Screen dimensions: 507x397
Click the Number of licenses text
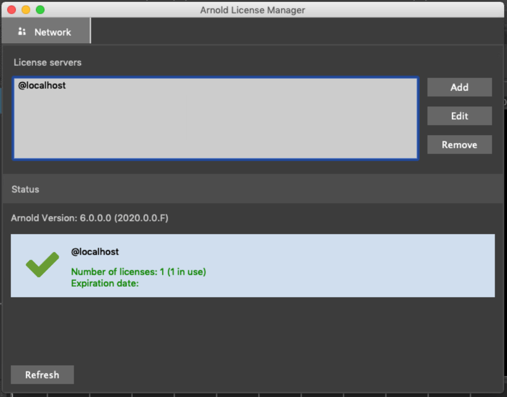pyautogui.click(x=138, y=272)
